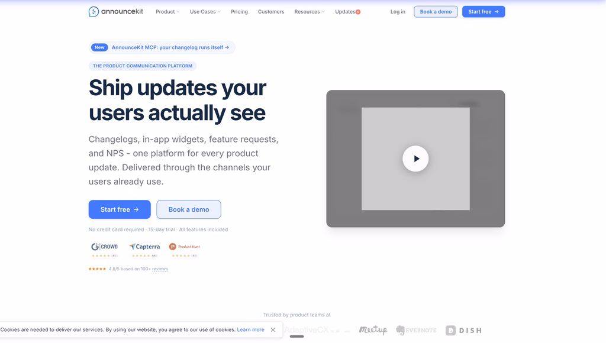The image size is (606, 343).
Task: Click 'No credit card required' text
Action: (116, 229)
